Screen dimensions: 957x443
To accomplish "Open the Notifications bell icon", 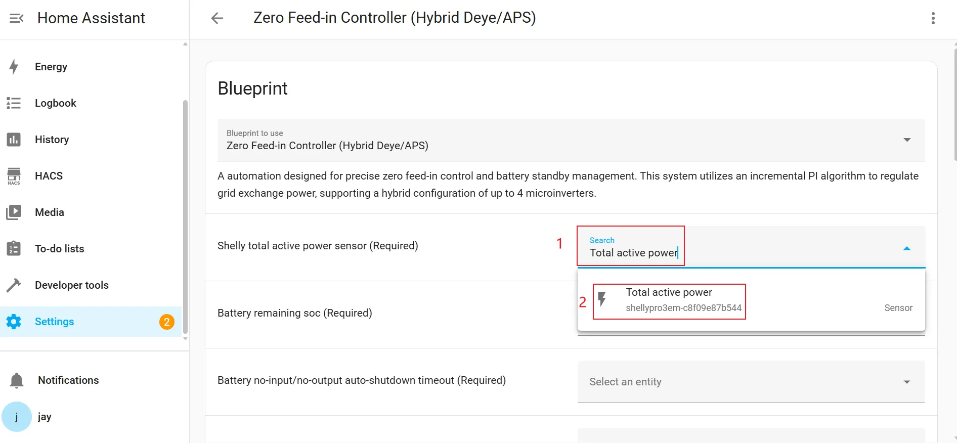I will click(17, 380).
